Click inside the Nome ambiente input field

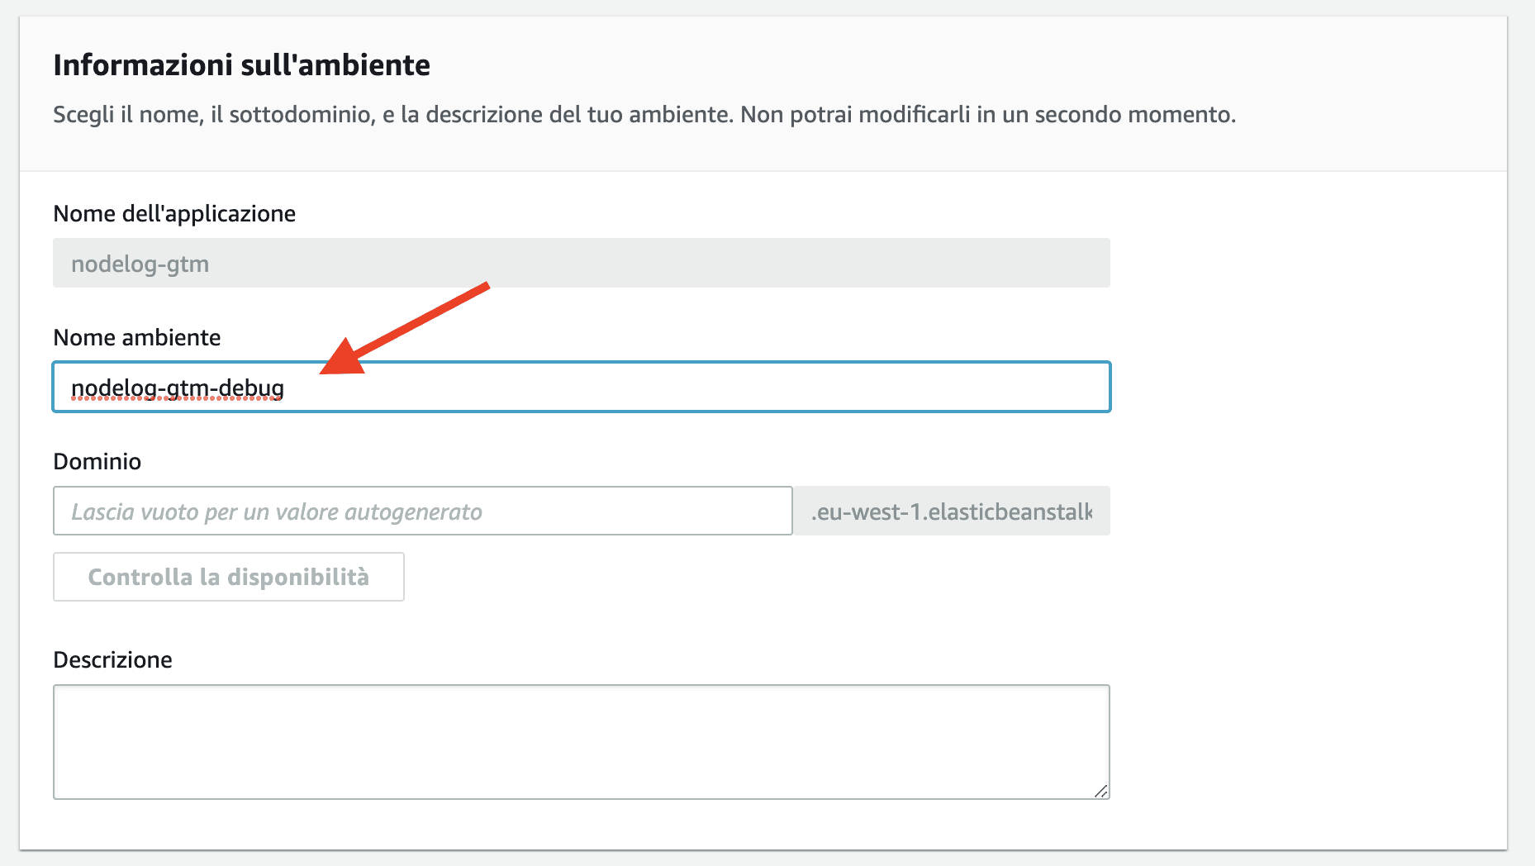tap(578, 387)
